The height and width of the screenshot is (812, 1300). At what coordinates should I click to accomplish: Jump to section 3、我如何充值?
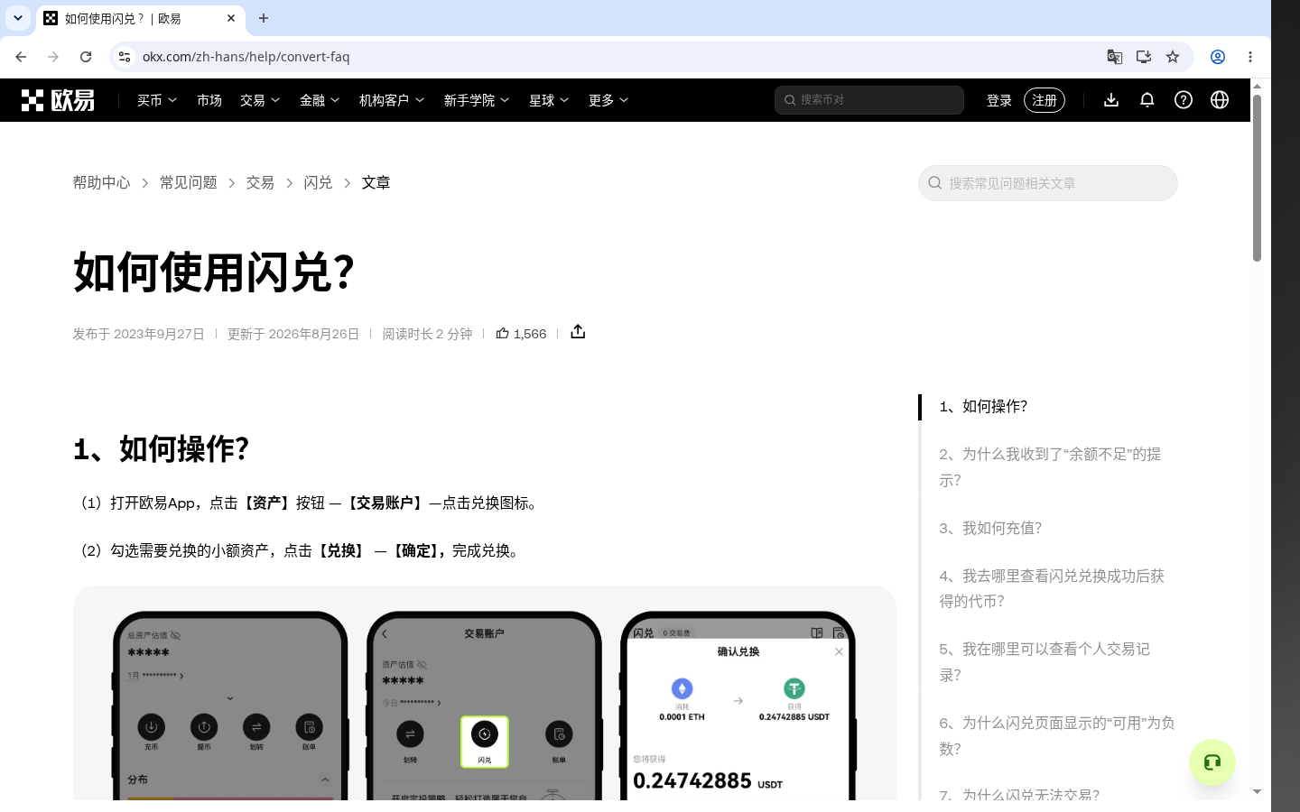coord(990,529)
